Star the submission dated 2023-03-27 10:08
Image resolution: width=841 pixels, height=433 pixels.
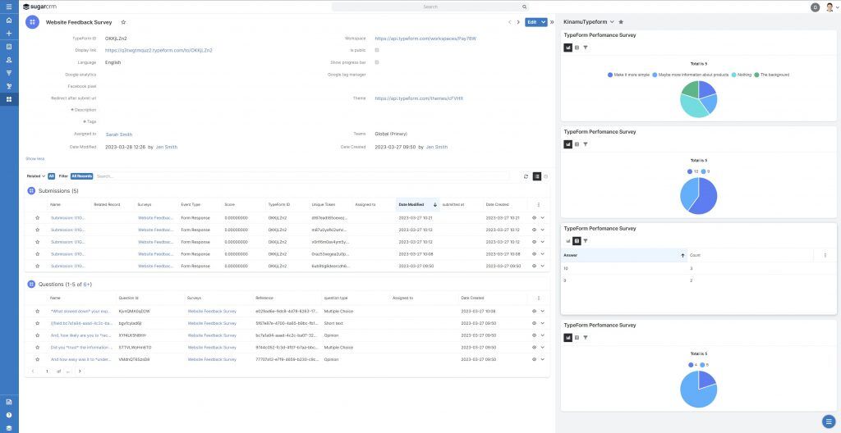[38, 254]
